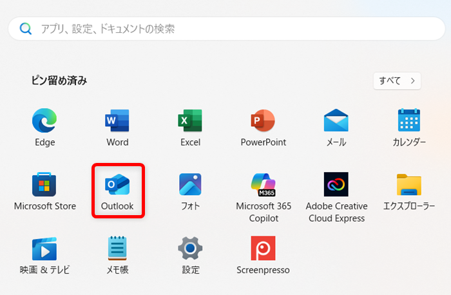Start PowerPoint from pinned apps
The image size is (451, 295).
[263, 120]
